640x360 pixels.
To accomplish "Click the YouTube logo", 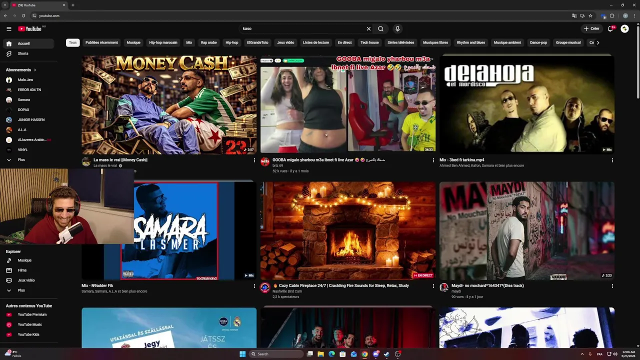I will click(30, 28).
